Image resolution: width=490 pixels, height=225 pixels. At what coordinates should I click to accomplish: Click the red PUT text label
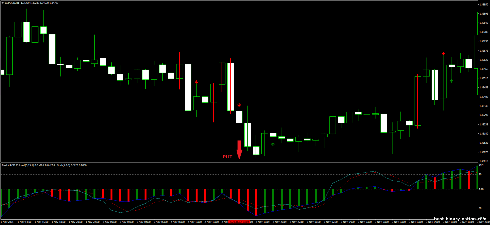click(x=227, y=157)
